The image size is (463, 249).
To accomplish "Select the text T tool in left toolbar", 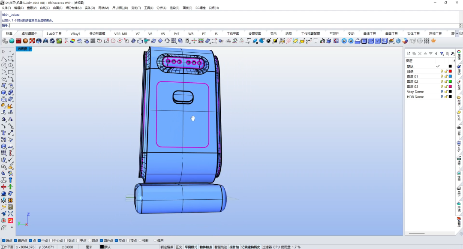I will tap(3, 133).
